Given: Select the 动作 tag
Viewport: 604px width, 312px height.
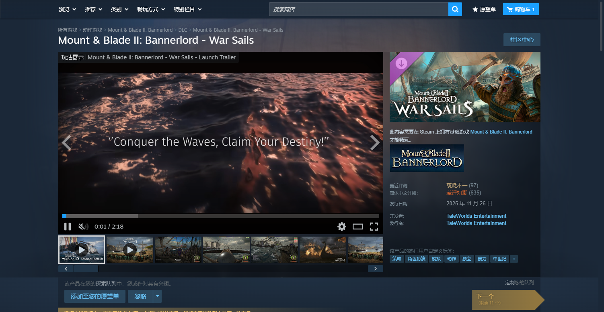Looking at the screenshot, I should (452, 259).
